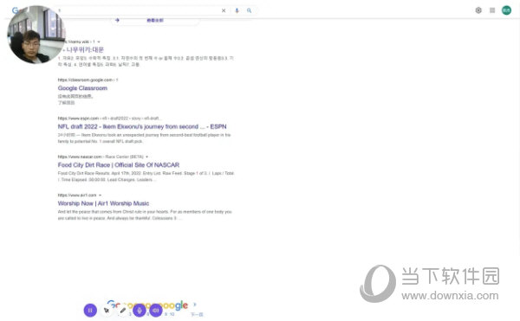Open the green account avatar

[506, 10]
